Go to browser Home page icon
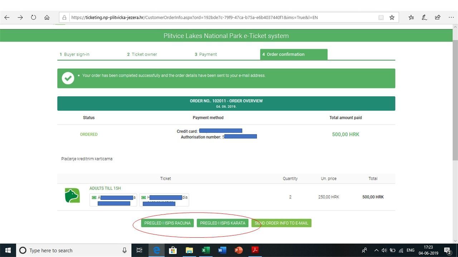 coord(47,17)
